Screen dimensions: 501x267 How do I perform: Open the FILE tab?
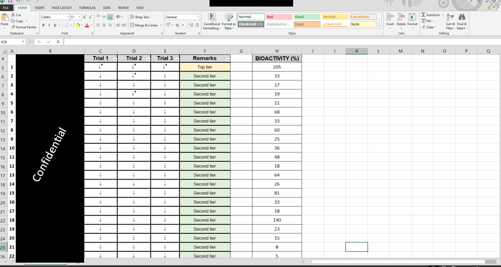pos(6,8)
